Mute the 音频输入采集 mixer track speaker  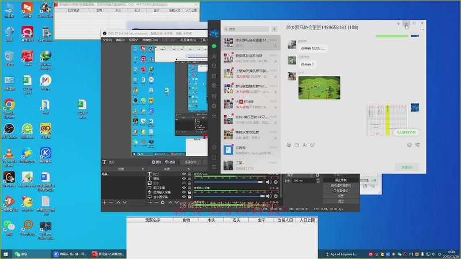(269, 196)
